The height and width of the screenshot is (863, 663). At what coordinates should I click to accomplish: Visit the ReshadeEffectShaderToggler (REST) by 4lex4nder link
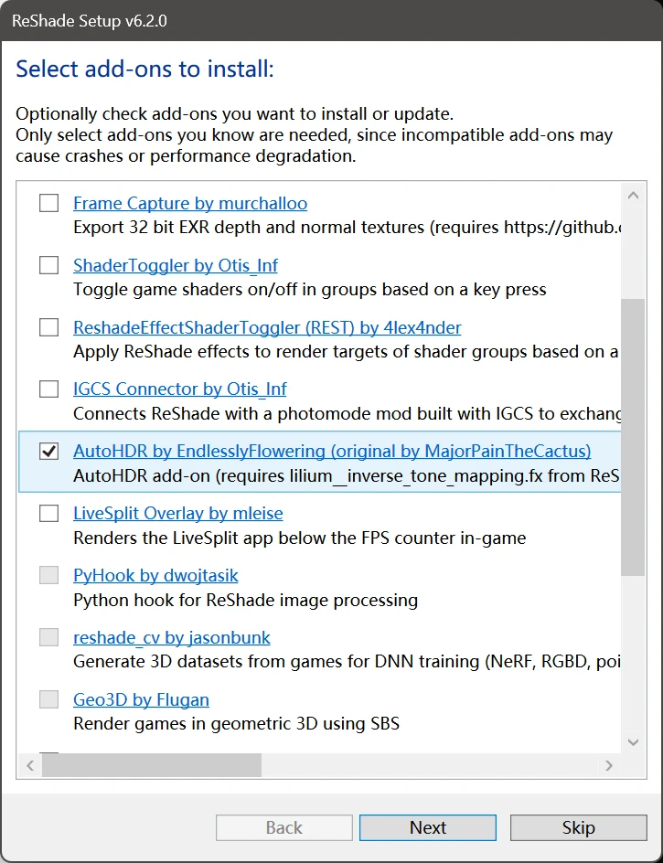point(267,327)
